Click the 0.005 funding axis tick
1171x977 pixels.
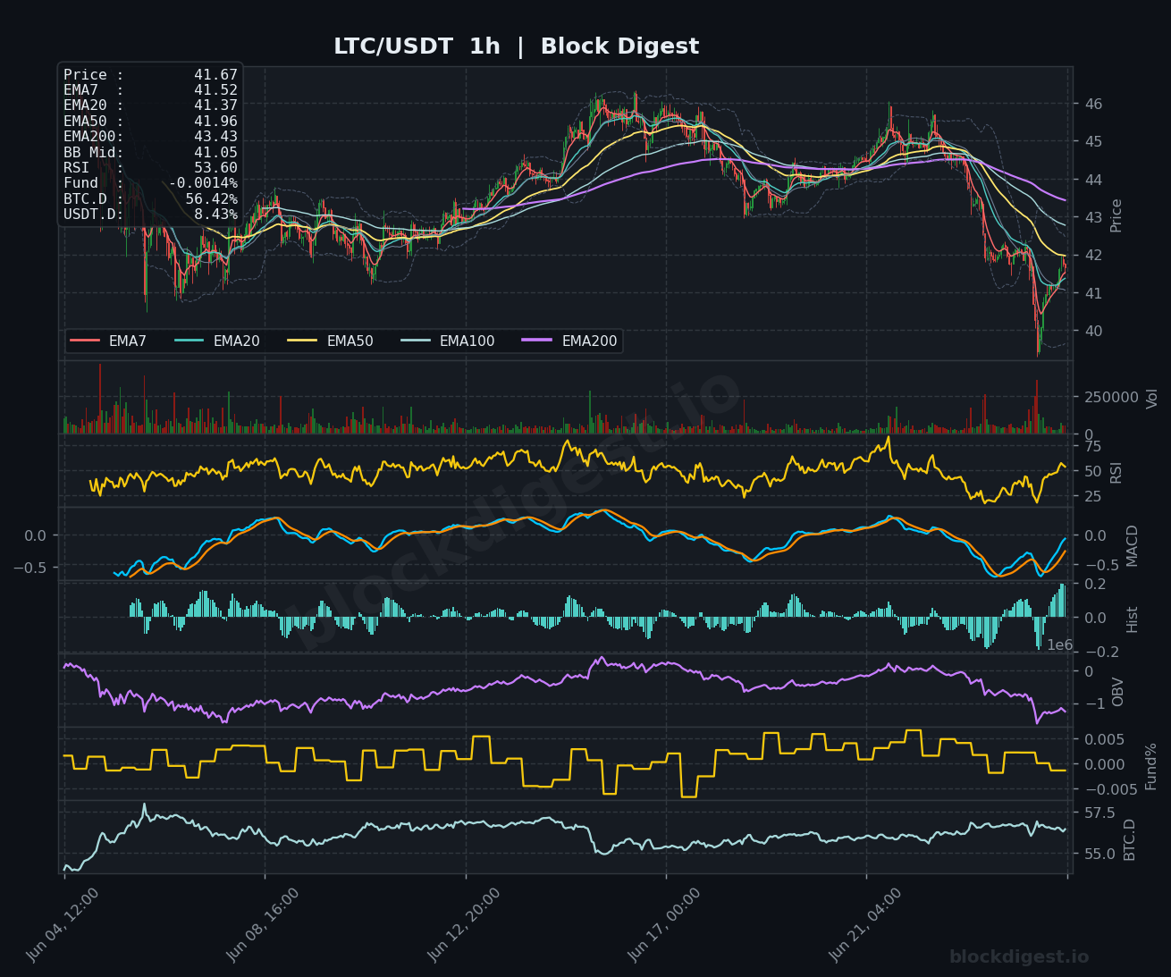(x=1106, y=739)
